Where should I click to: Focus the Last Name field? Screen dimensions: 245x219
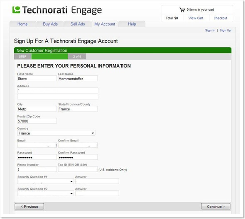[78, 79]
